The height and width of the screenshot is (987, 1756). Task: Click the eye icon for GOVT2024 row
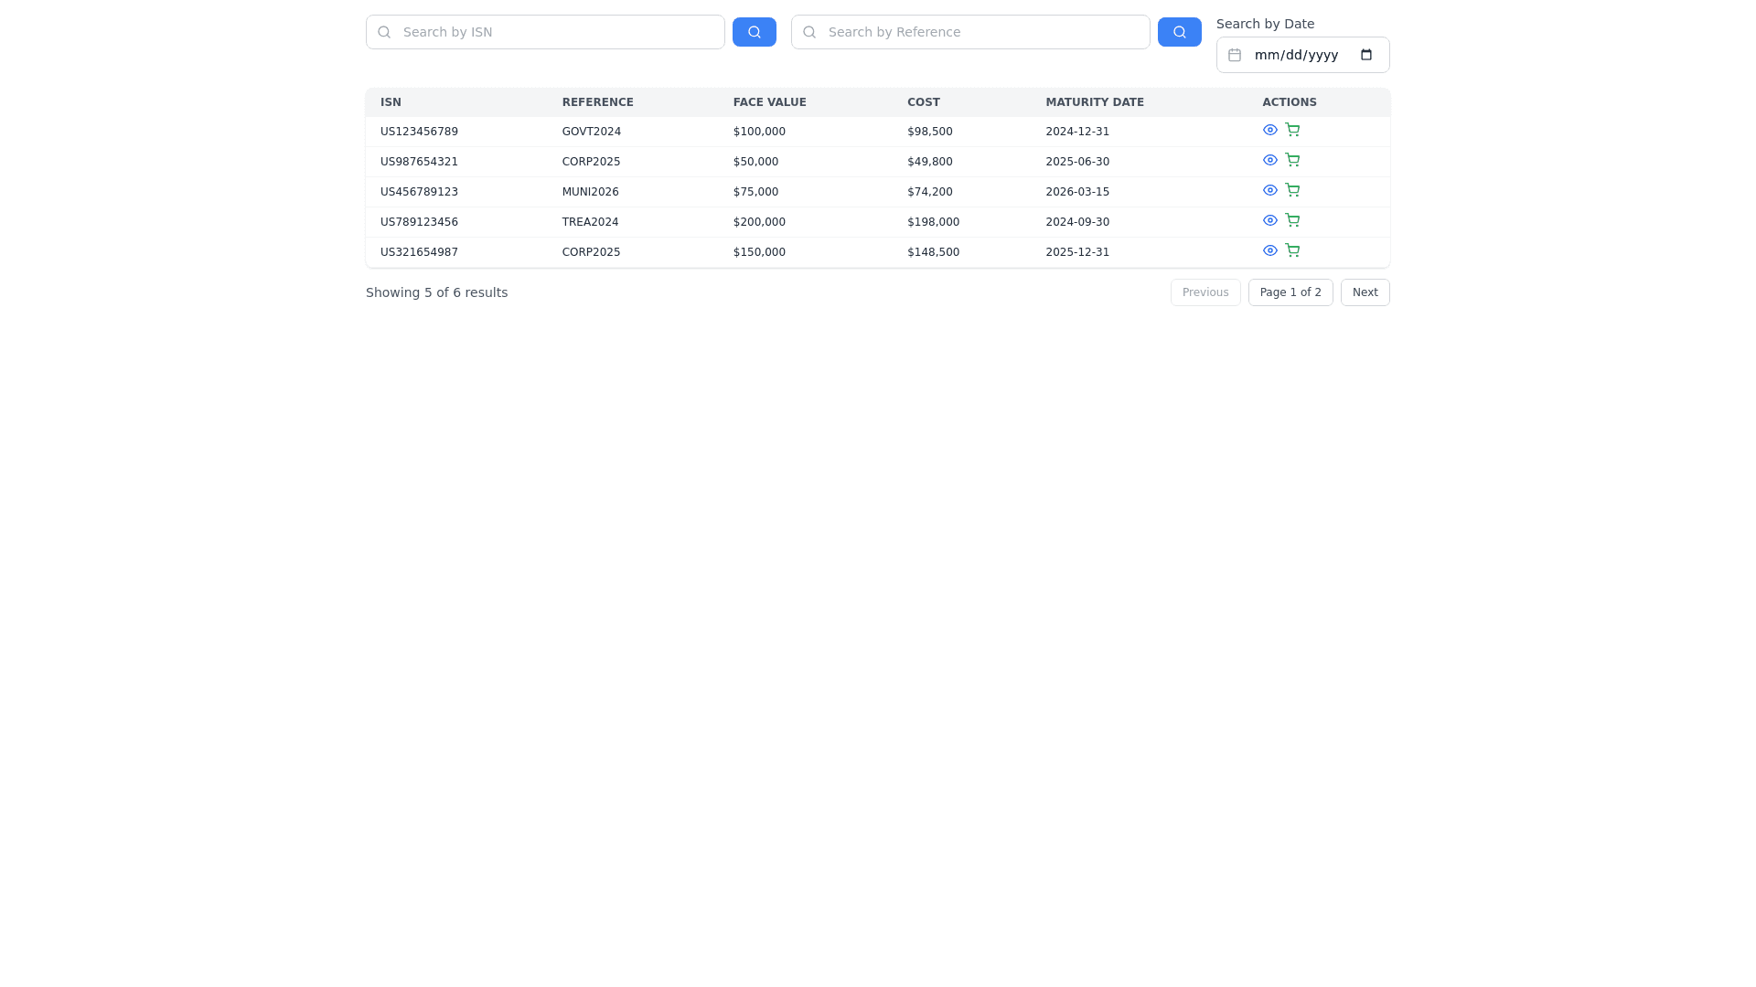[x=1269, y=130]
